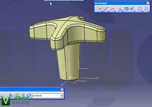Close the Wireframe toolbar
Screen dimensions: 152x107
(x=148, y=3)
